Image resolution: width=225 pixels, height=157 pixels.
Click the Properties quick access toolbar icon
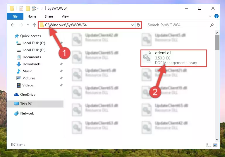point(21,8)
